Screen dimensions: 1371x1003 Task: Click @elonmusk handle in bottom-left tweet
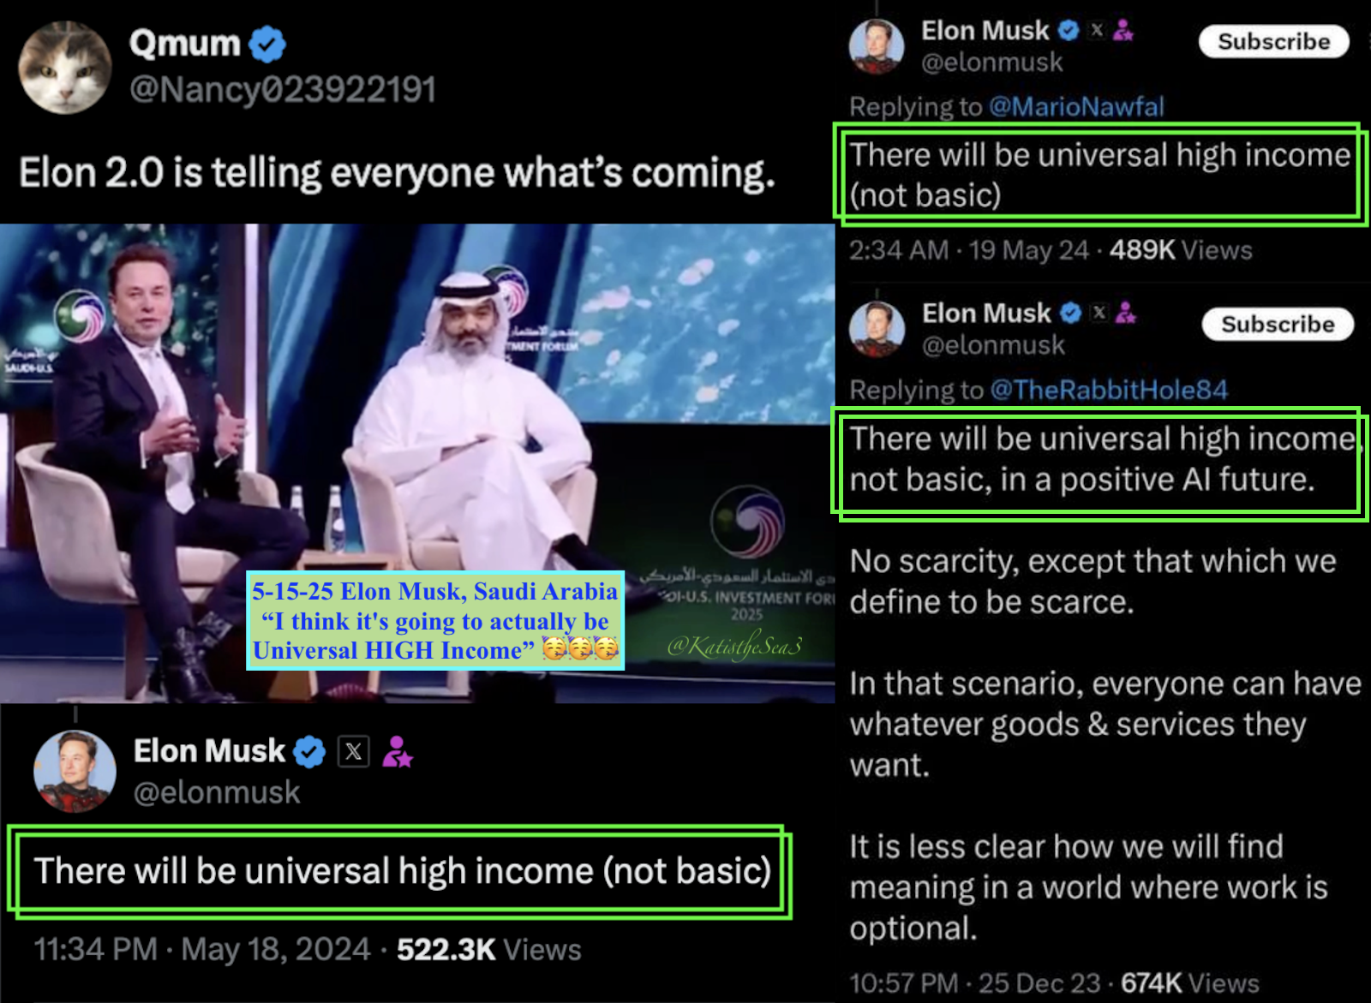217,793
